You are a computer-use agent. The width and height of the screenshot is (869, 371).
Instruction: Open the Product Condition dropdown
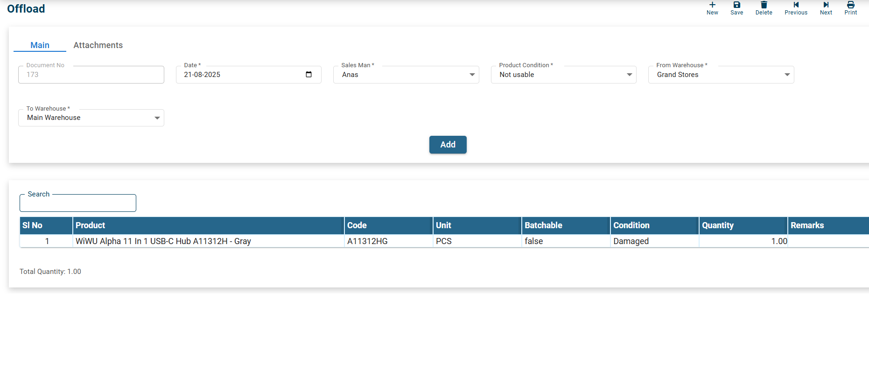click(x=629, y=75)
